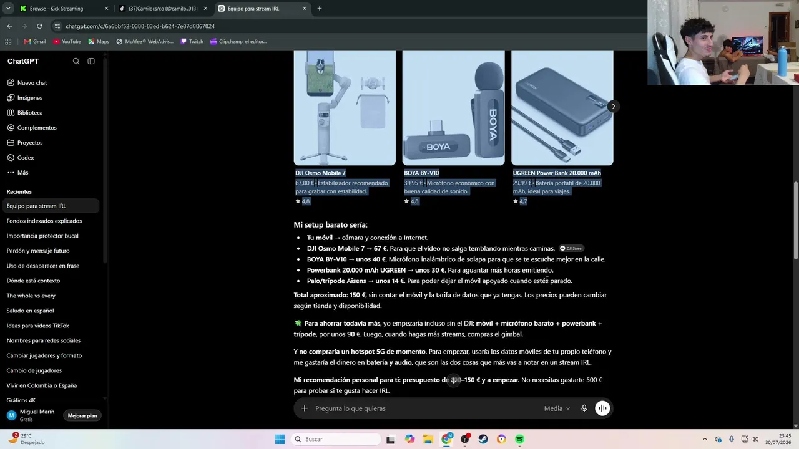Go back with the browser back arrow
The image size is (799, 449).
pyautogui.click(x=9, y=26)
